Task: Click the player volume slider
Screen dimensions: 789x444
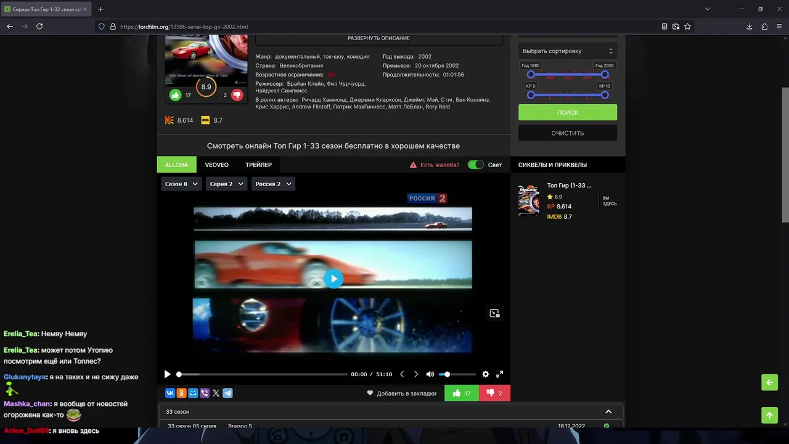Action: (457, 374)
